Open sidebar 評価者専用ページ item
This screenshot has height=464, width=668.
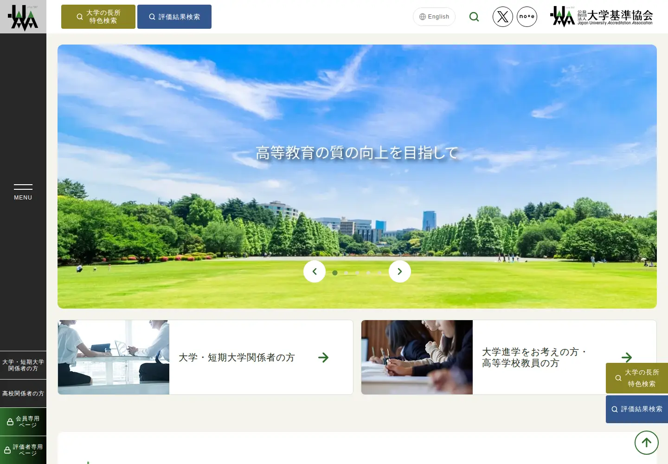pyautogui.click(x=23, y=450)
